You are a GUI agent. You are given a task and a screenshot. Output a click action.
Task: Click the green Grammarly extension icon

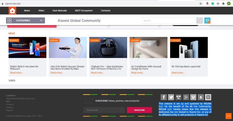[213, 4]
